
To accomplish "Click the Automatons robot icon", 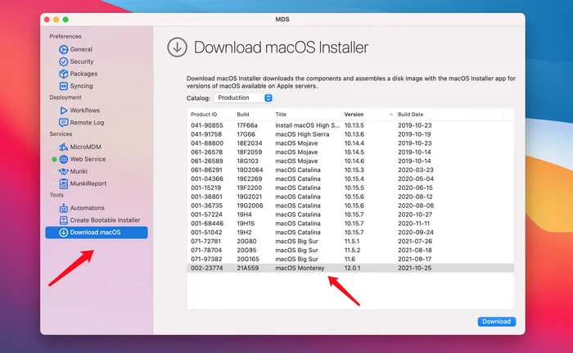I will click(x=64, y=208).
